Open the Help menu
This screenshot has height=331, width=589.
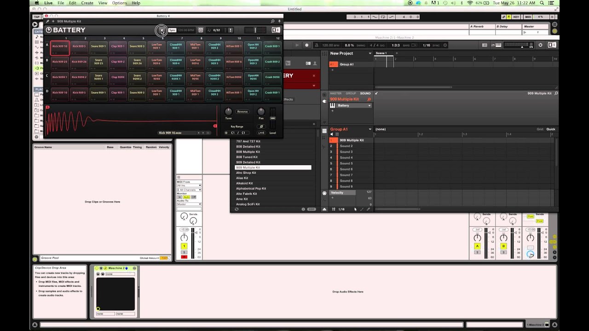coord(136,3)
